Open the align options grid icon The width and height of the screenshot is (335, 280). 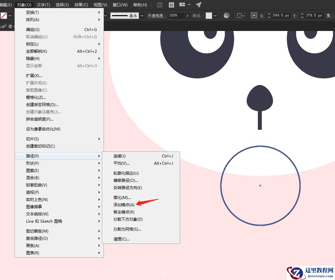253,15
